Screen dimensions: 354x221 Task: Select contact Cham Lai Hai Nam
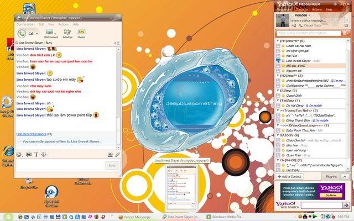pos(310,46)
